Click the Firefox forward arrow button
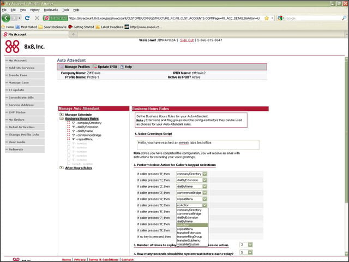Image resolution: width=349 pixels, height=262 pixels. click(x=14, y=18)
